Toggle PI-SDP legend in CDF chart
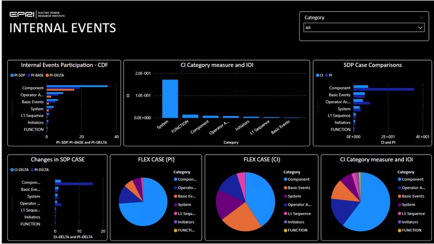Image resolution: width=434 pixels, height=244 pixels. pyautogui.click(x=18, y=75)
